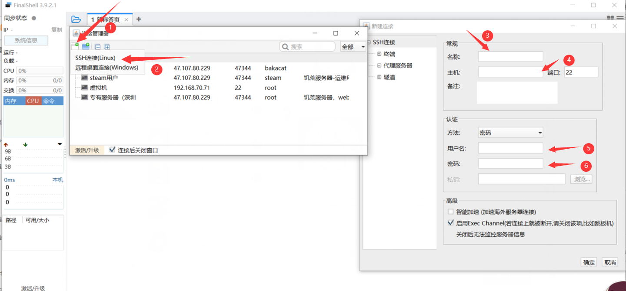Switch to the 内存 tab in sidebar
626x291 pixels.
click(x=14, y=101)
